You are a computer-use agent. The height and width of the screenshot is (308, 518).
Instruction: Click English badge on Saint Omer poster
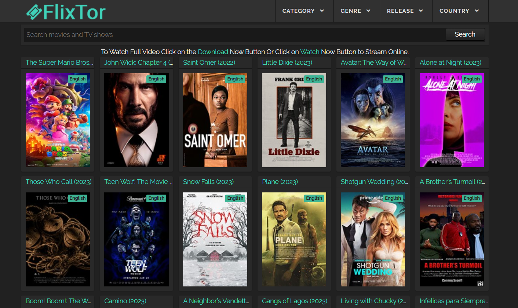(235, 79)
